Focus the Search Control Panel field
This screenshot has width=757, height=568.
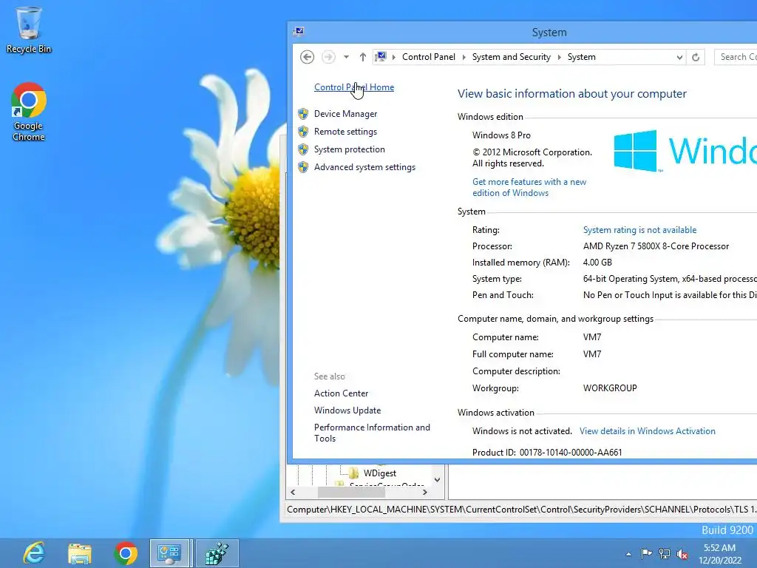click(x=736, y=57)
